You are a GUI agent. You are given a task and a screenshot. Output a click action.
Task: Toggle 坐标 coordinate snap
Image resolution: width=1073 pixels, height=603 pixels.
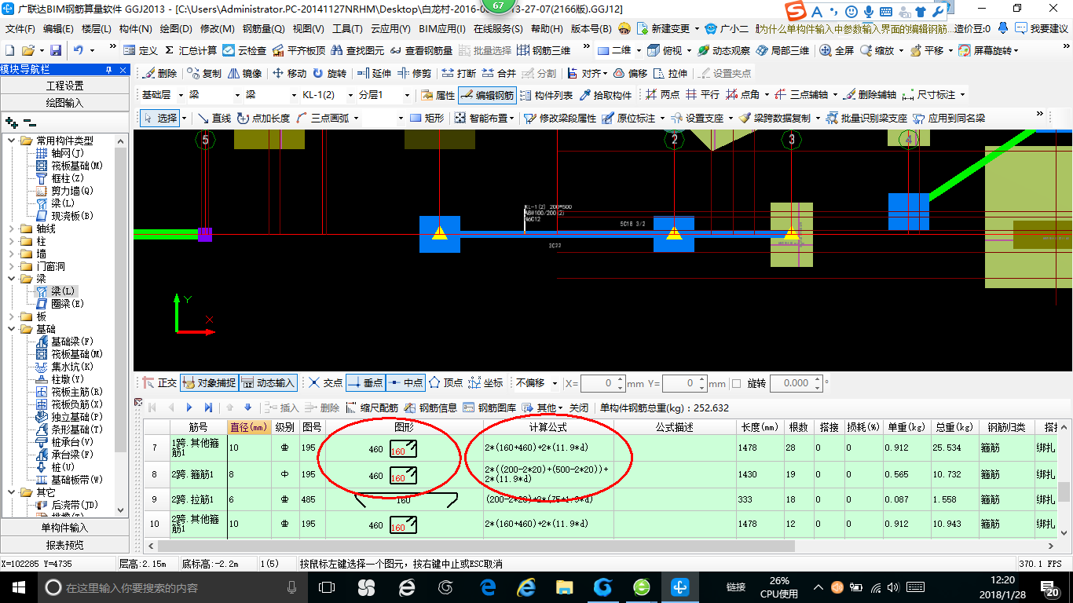tap(485, 383)
